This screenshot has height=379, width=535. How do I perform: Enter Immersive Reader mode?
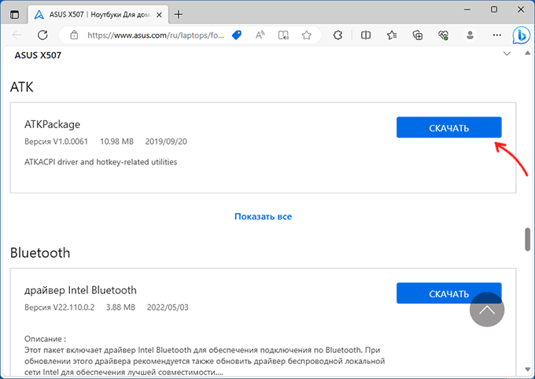click(283, 35)
